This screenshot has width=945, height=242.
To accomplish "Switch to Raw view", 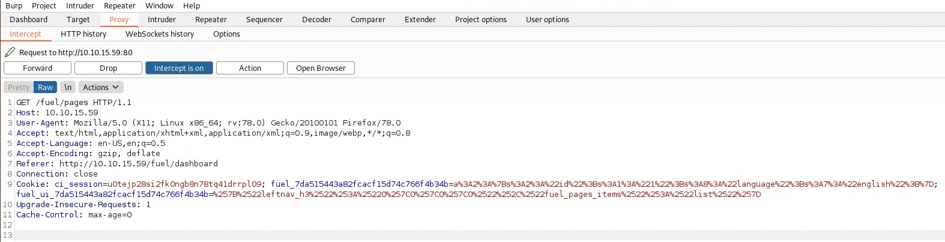I will pyautogui.click(x=46, y=88).
